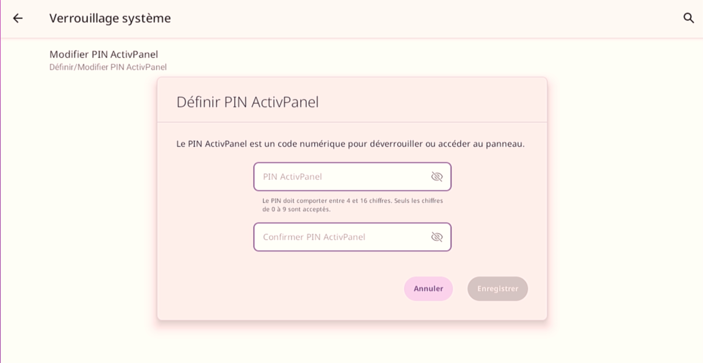Click the Enregistrer button

click(497, 289)
